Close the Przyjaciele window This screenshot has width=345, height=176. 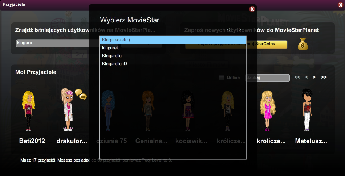341,5
